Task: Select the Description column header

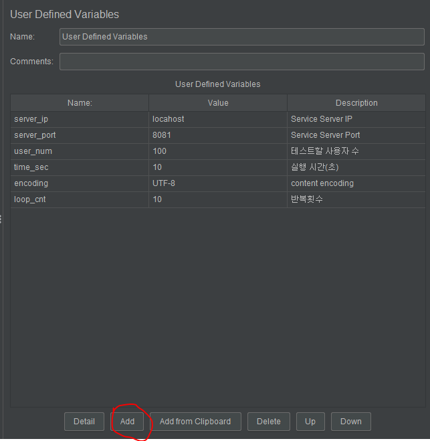Action: [356, 103]
